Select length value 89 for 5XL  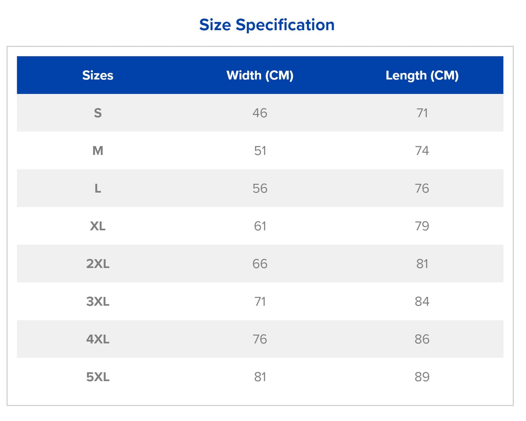pos(422,377)
